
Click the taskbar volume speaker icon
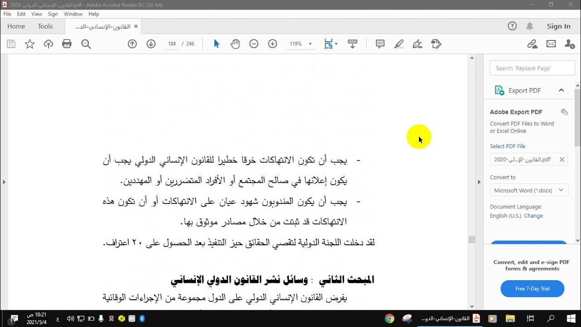click(x=70, y=319)
